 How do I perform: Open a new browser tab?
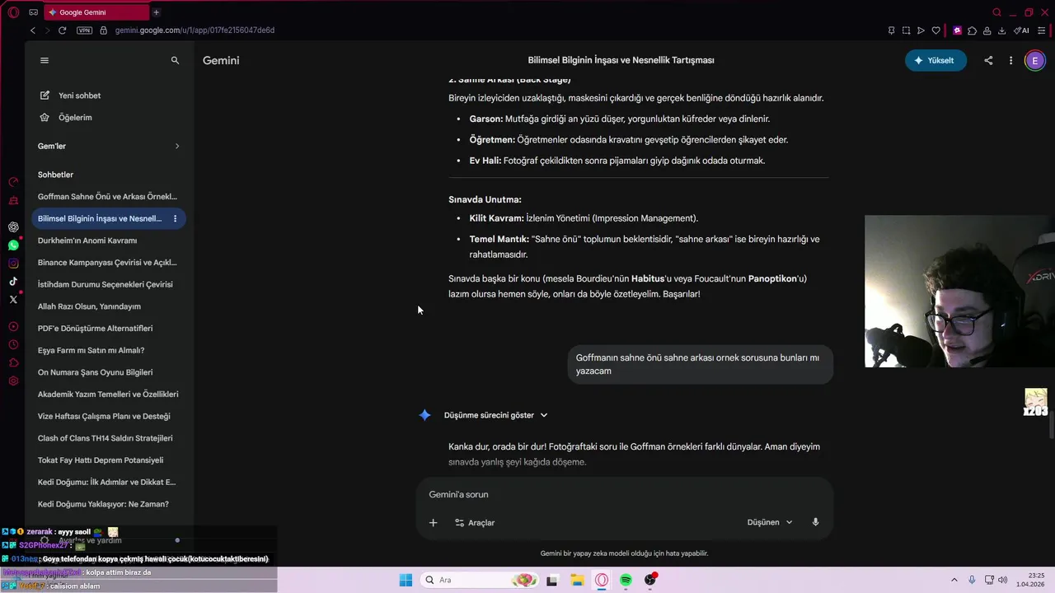156,12
